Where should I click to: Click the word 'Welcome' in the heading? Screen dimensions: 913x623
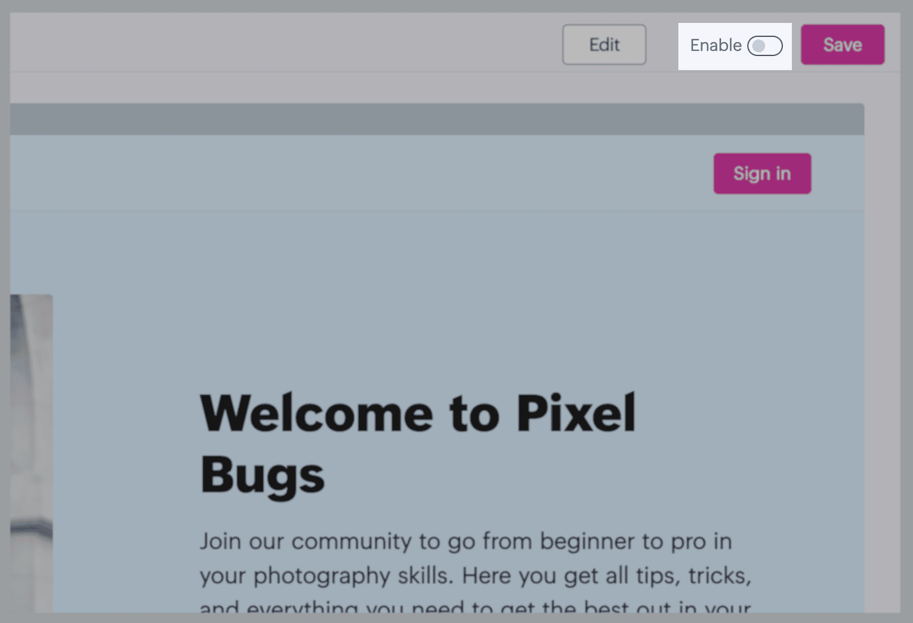click(317, 413)
